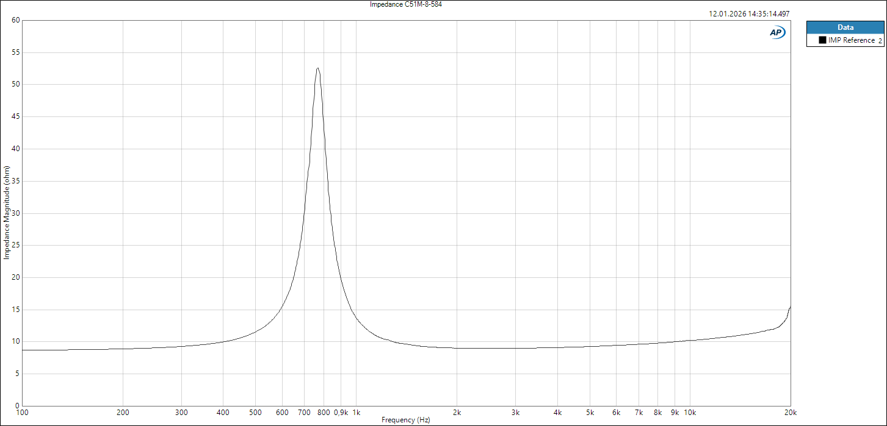Click the 50 ohm tick label
The width and height of the screenshot is (887, 426).
(16, 85)
